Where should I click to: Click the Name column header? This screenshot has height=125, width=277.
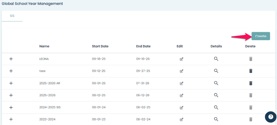pos(44,46)
